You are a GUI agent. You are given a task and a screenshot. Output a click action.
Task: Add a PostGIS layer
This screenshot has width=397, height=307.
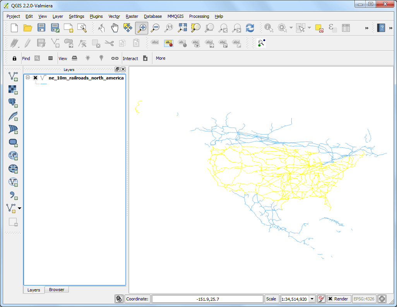point(13,103)
